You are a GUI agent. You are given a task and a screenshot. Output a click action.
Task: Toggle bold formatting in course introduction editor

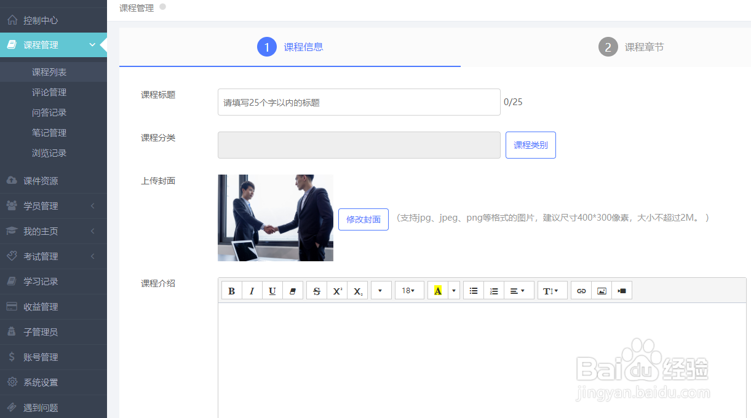[232, 290]
